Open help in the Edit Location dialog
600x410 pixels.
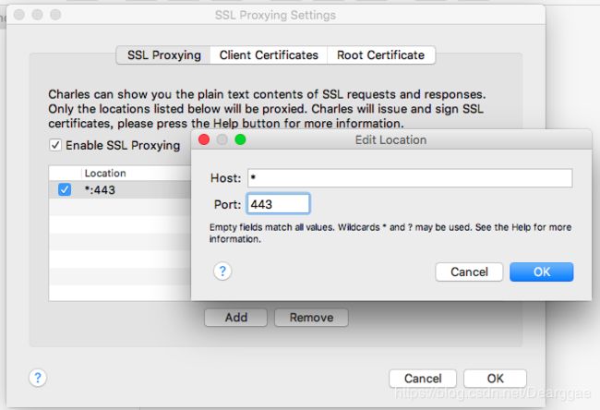(222, 271)
